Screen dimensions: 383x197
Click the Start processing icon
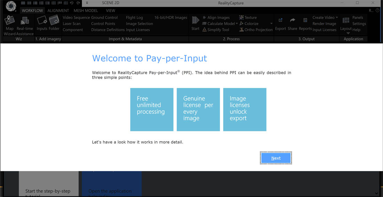(x=195, y=20)
